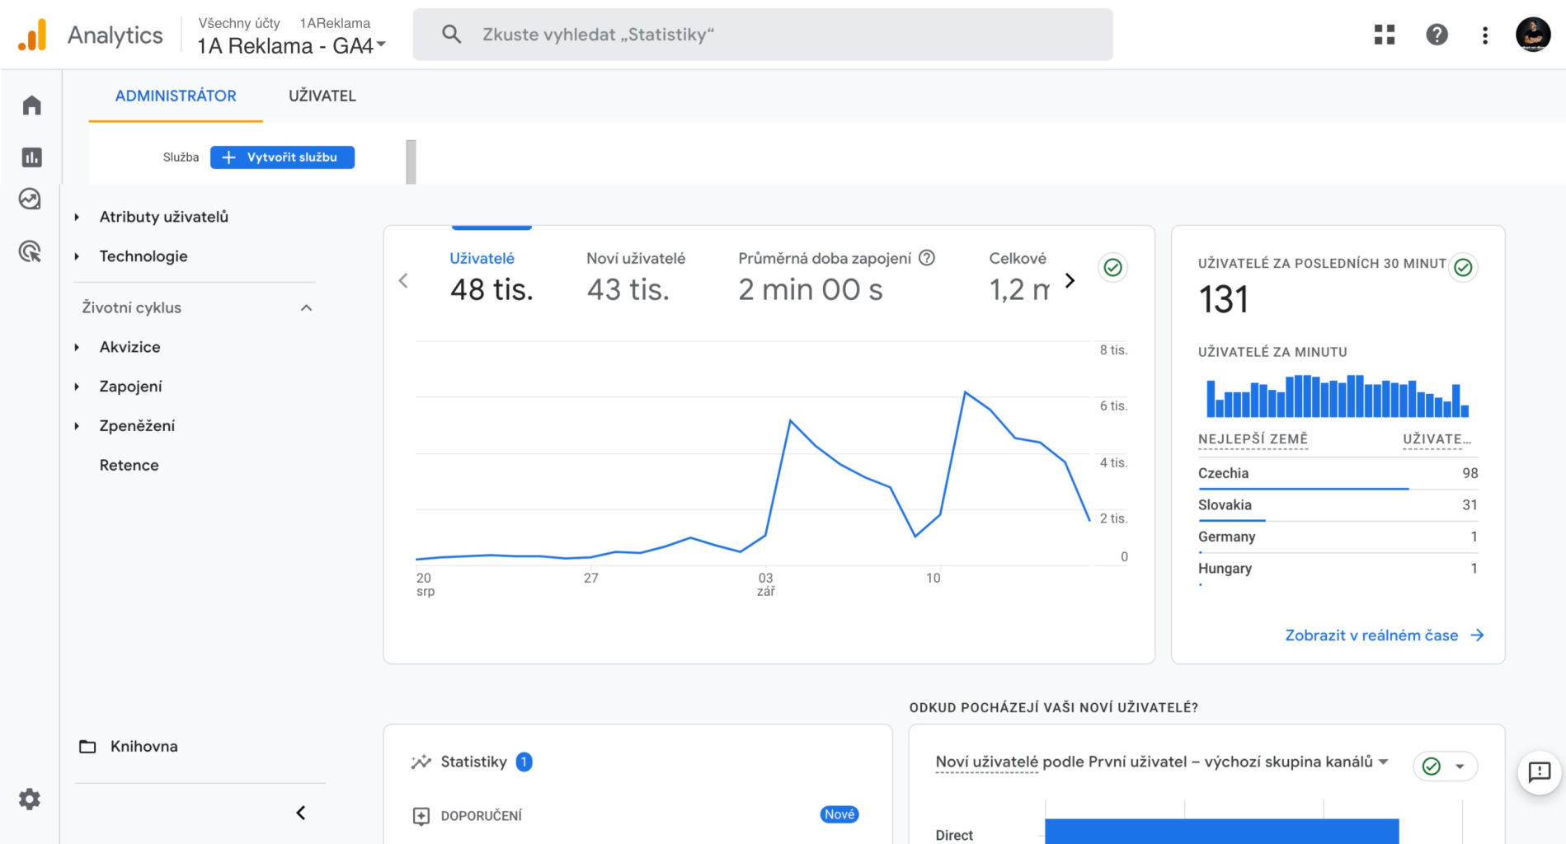
Task: Open the Advertising cursor icon
Action: pyautogui.click(x=31, y=251)
